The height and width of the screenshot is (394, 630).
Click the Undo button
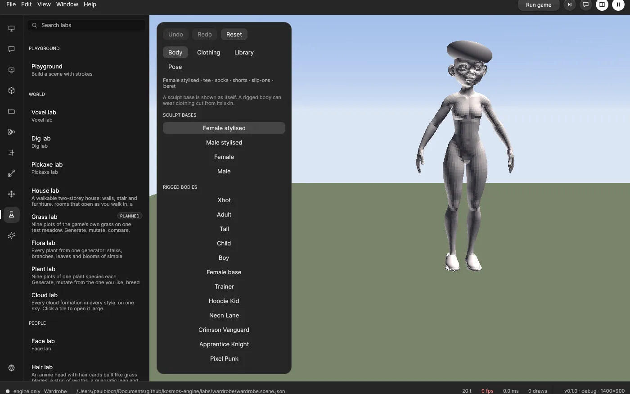coord(175,34)
